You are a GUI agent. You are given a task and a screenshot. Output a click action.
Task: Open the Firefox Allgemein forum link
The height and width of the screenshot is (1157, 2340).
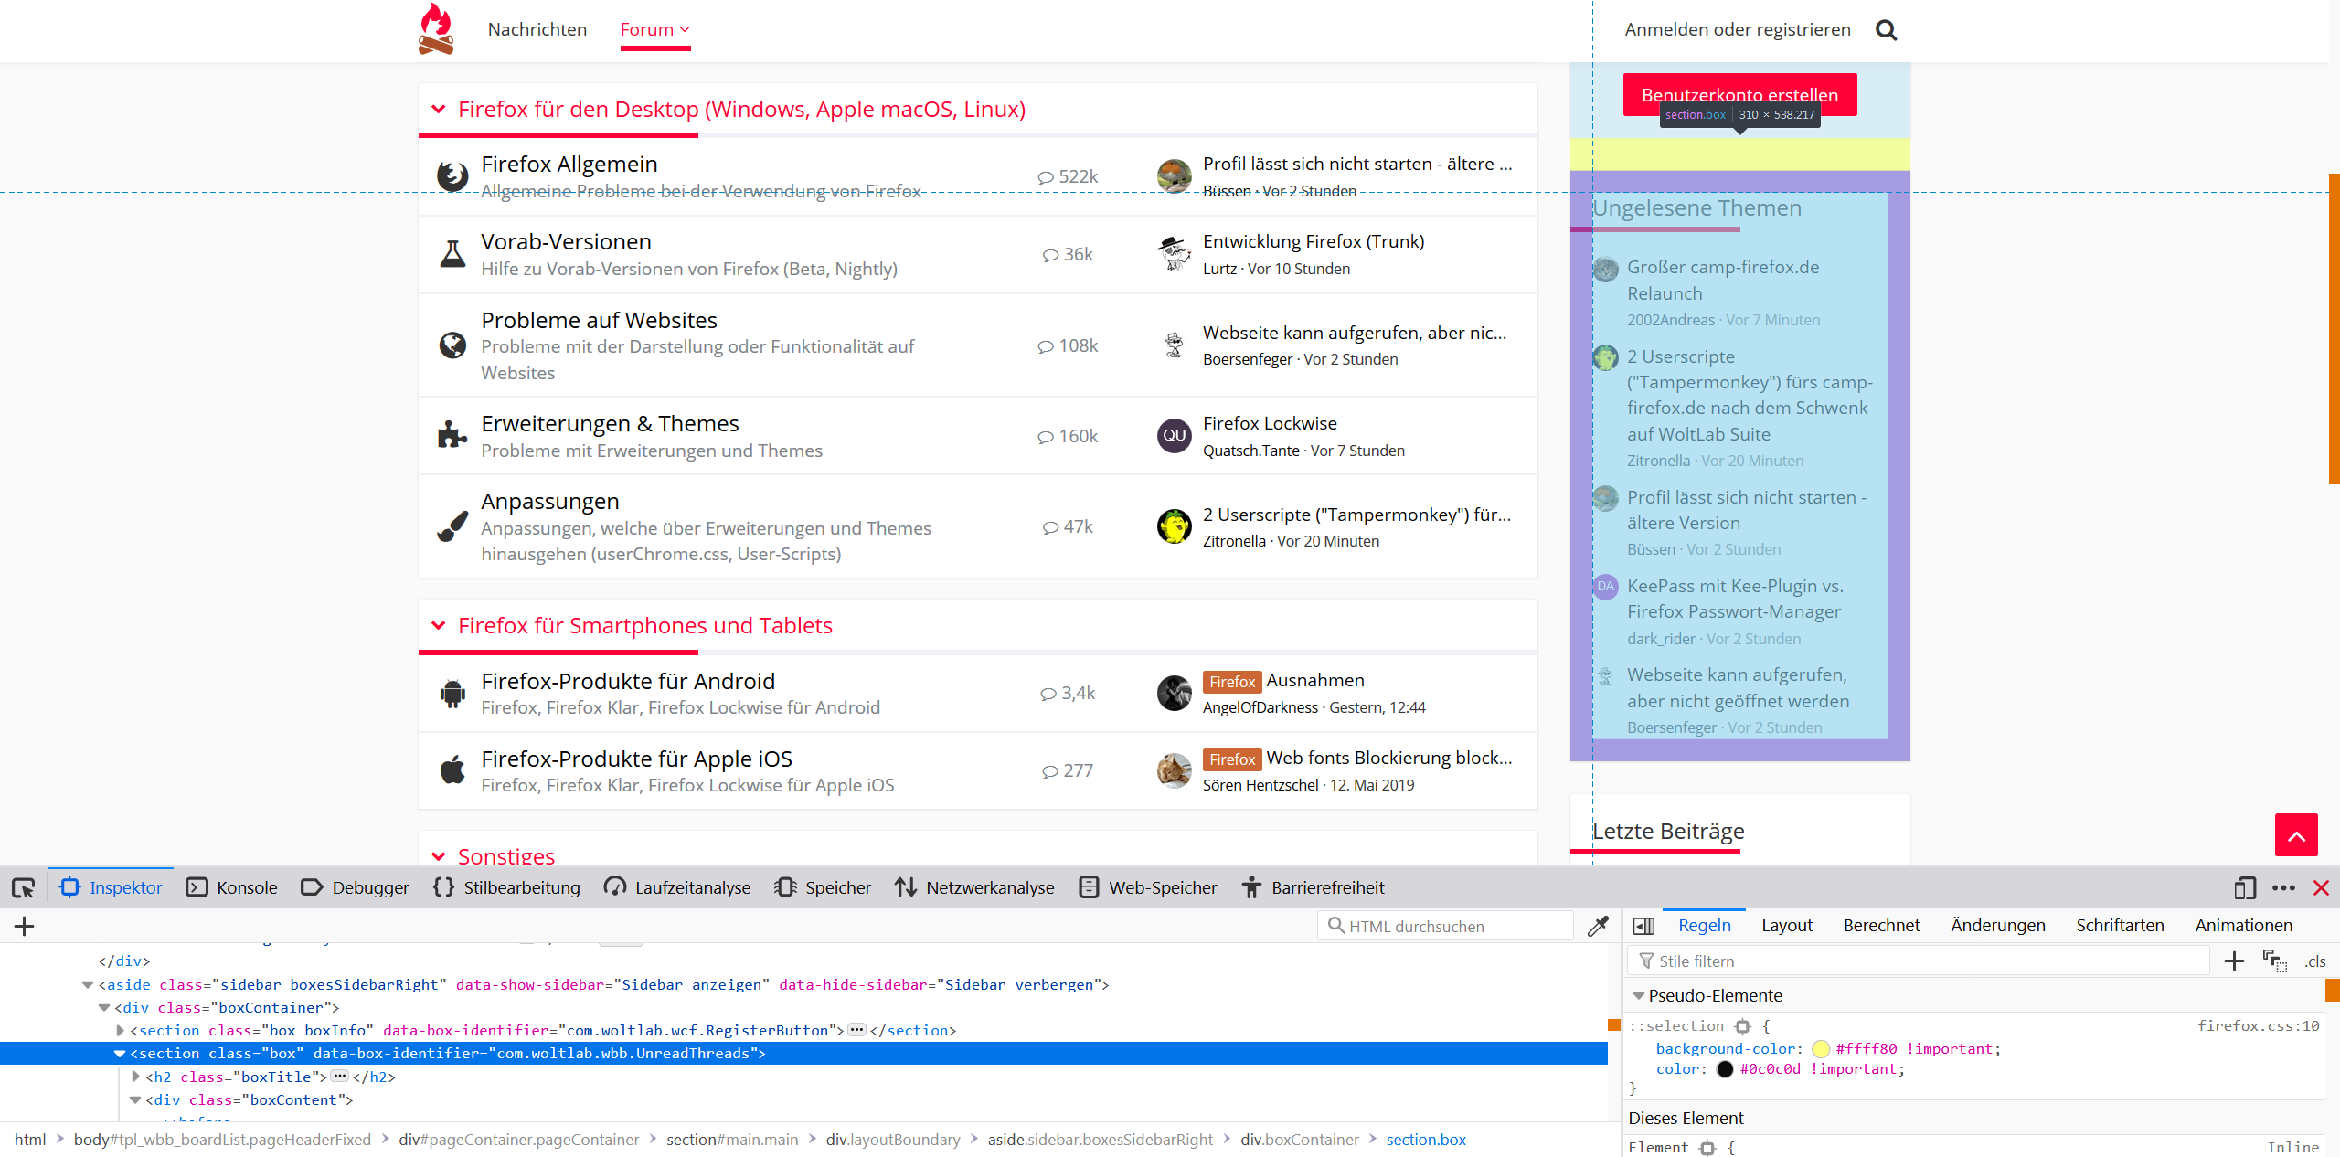(569, 164)
